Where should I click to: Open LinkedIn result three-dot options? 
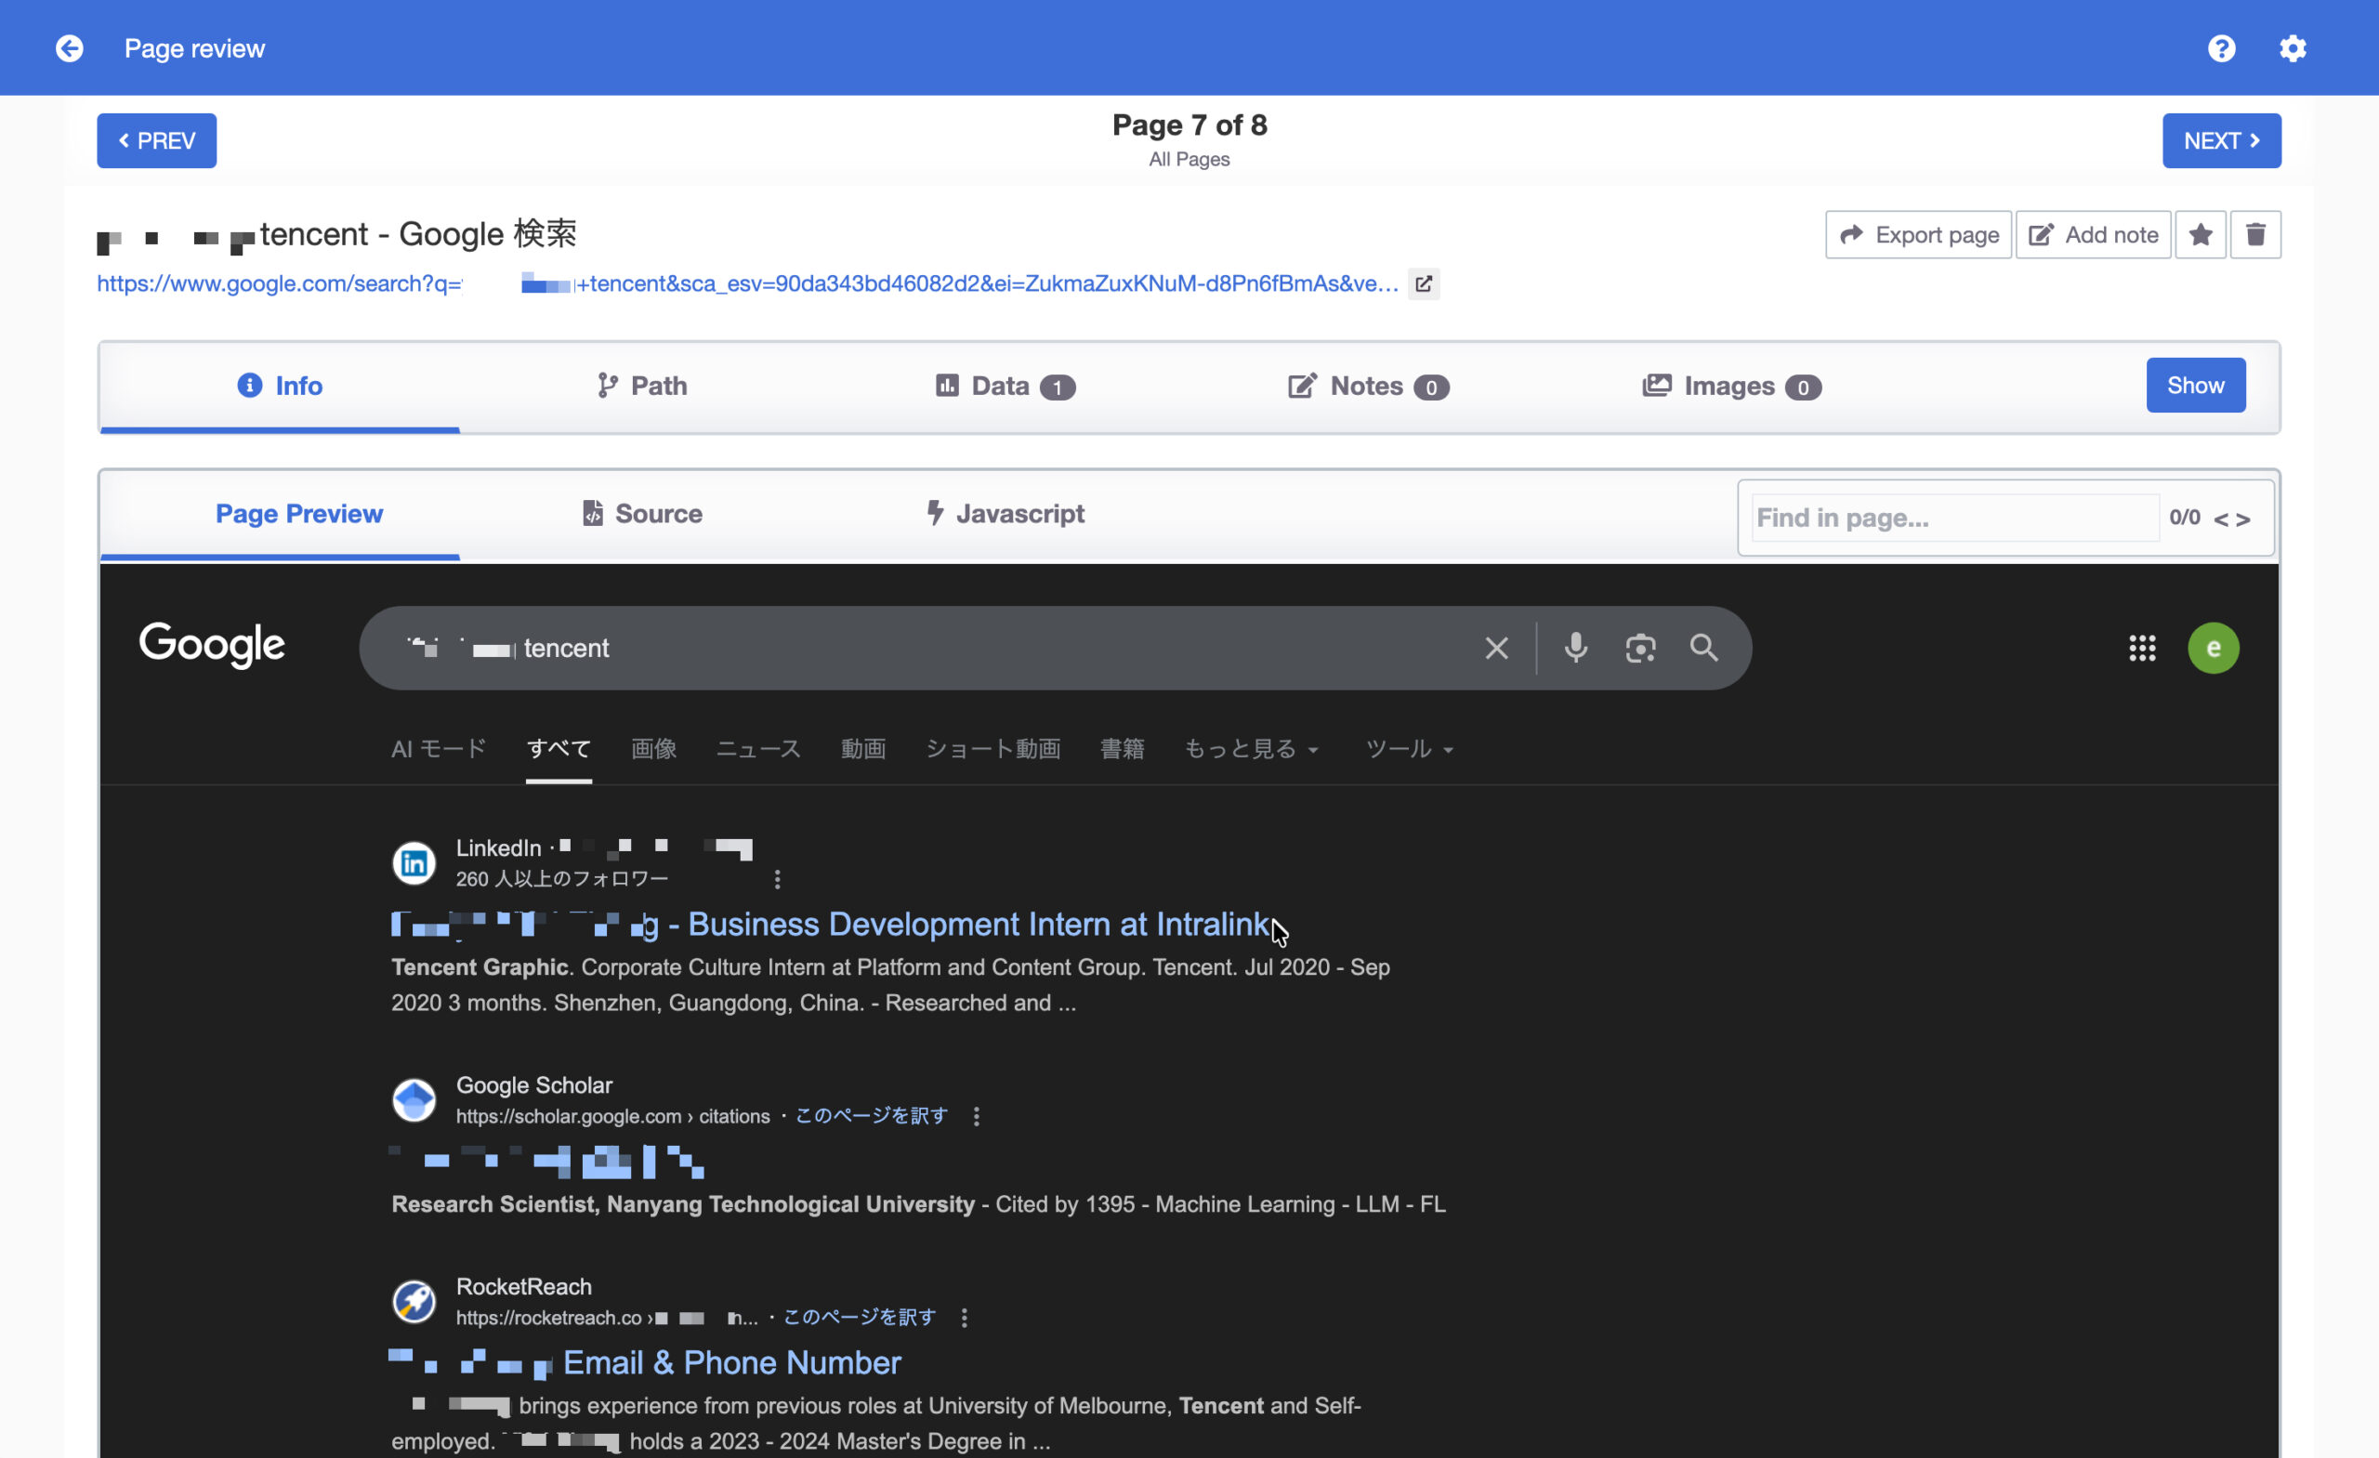point(777,879)
